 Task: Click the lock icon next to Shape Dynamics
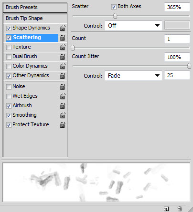click(63, 28)
